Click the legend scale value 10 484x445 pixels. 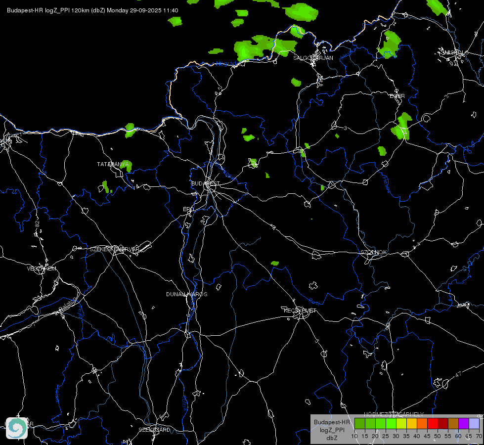(354, 437)
